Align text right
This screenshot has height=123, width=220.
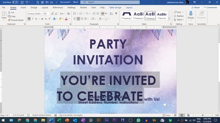pos(82,19)
